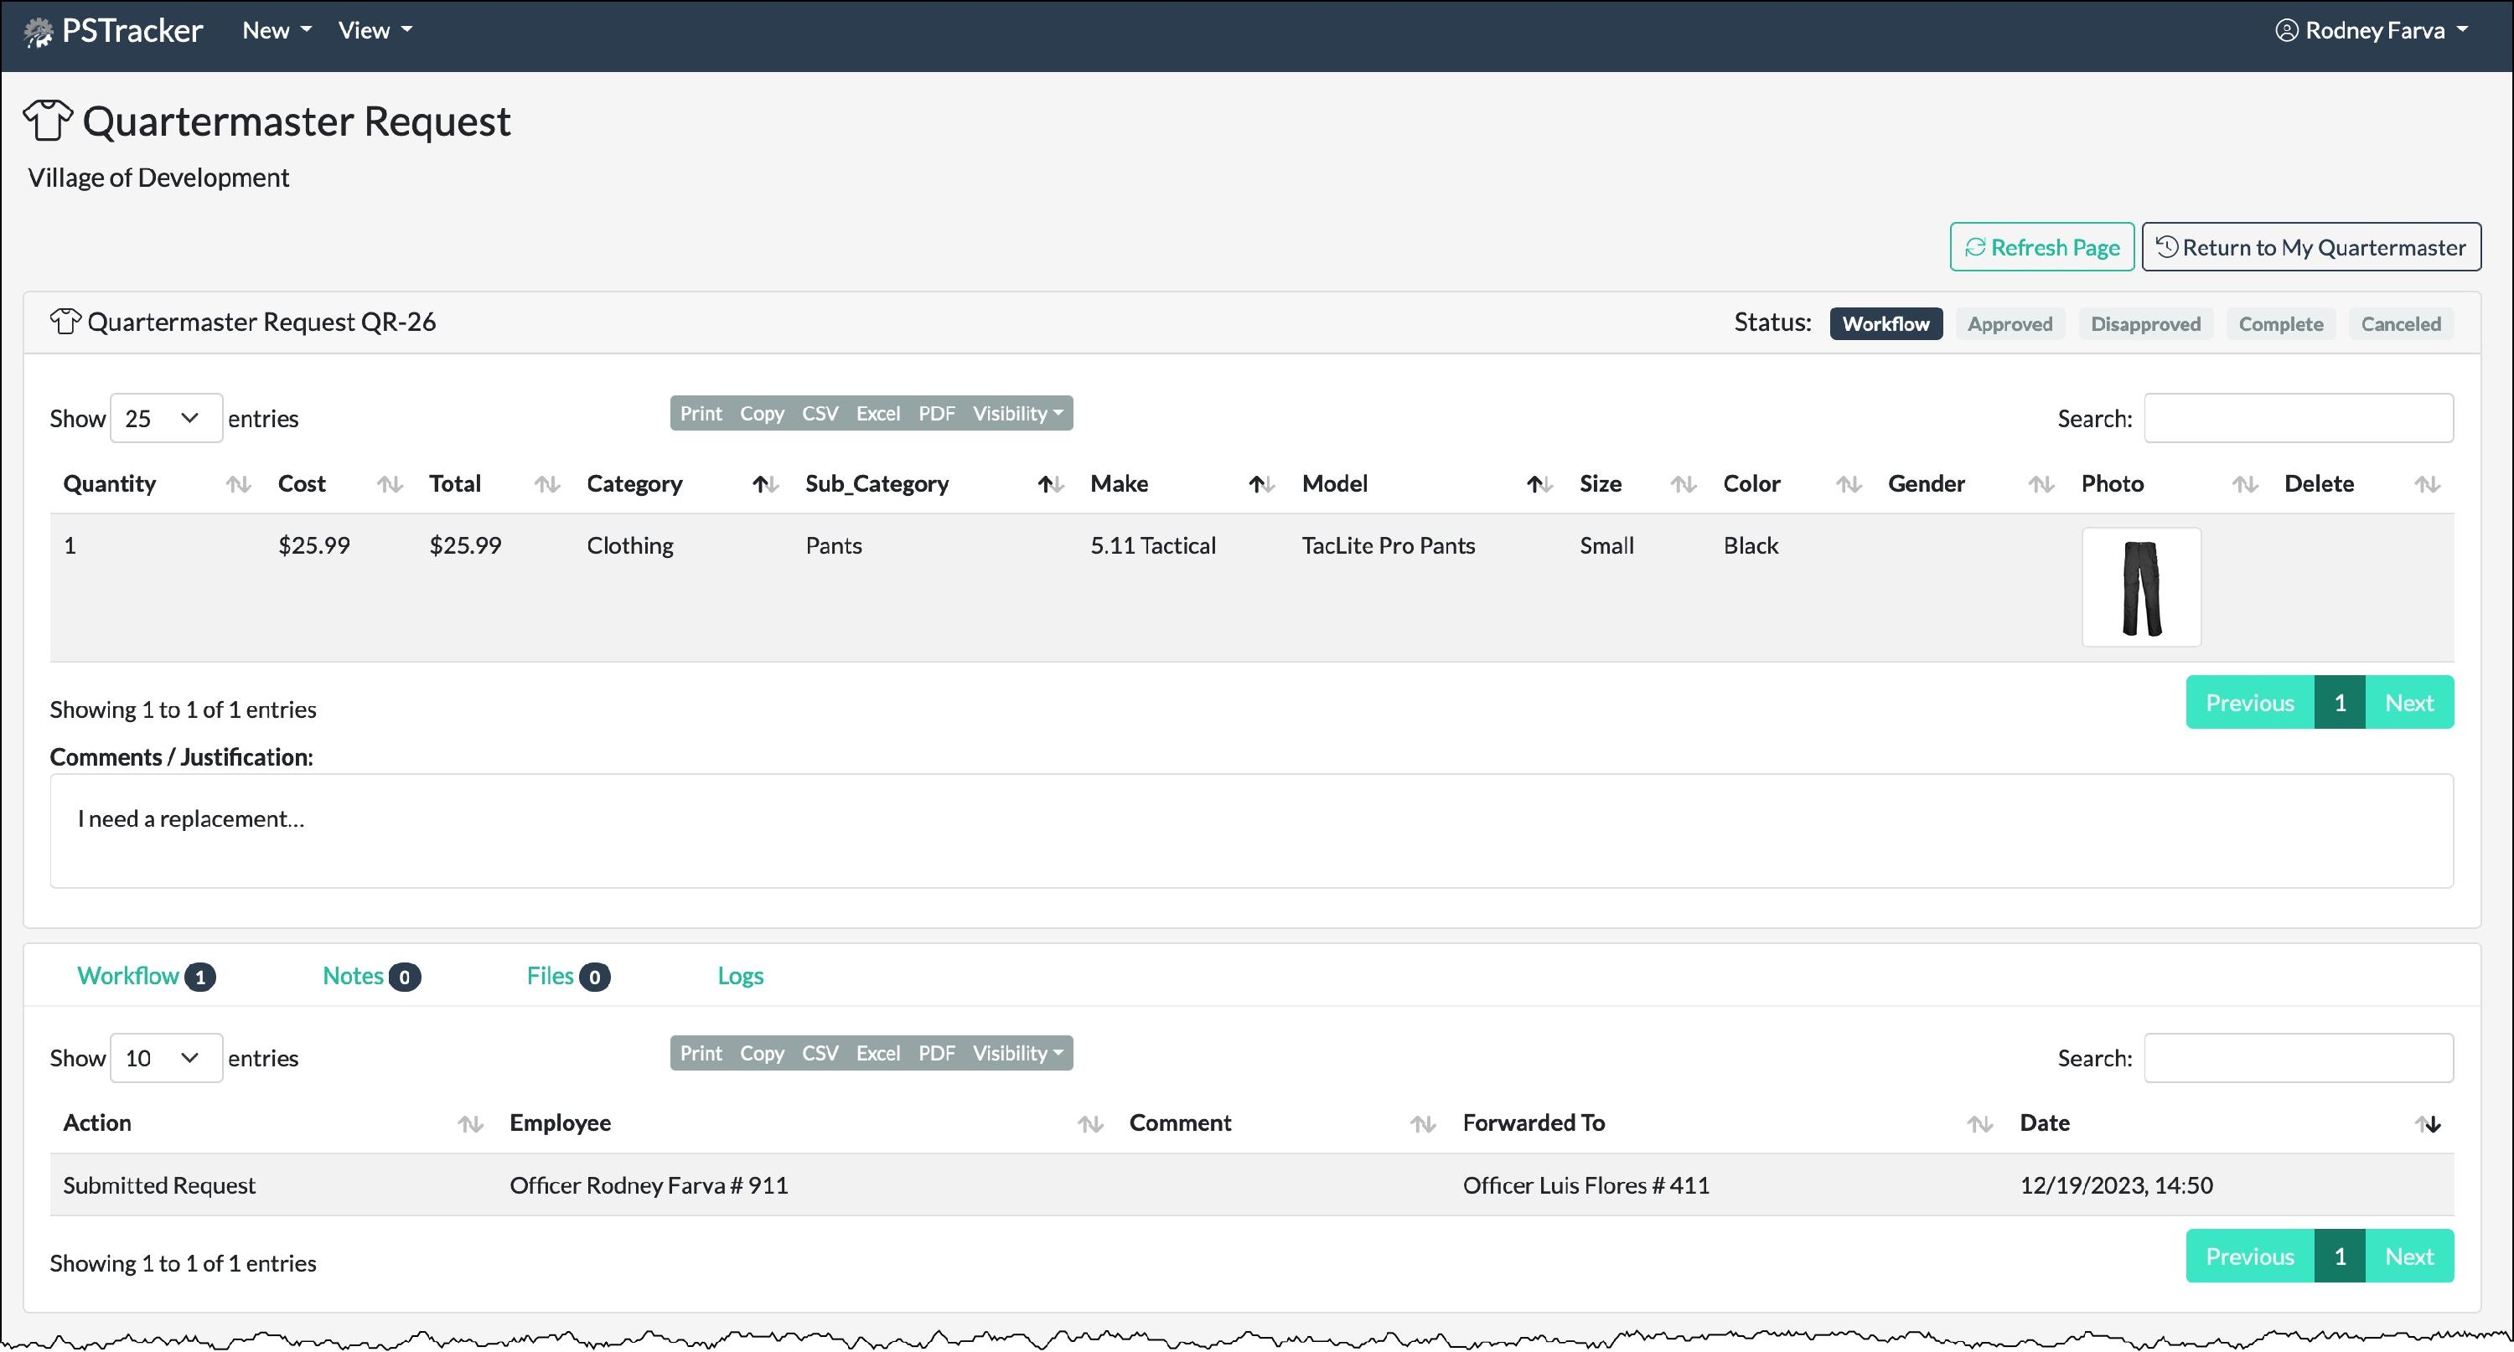Click the Quantity column sort arrows
The image size is (2514, 1352).
[238, 484]
